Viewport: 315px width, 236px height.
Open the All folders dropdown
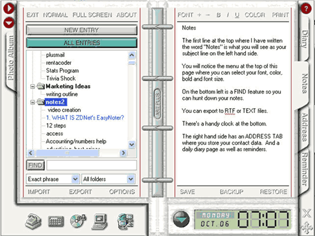(x=131, y=179)
